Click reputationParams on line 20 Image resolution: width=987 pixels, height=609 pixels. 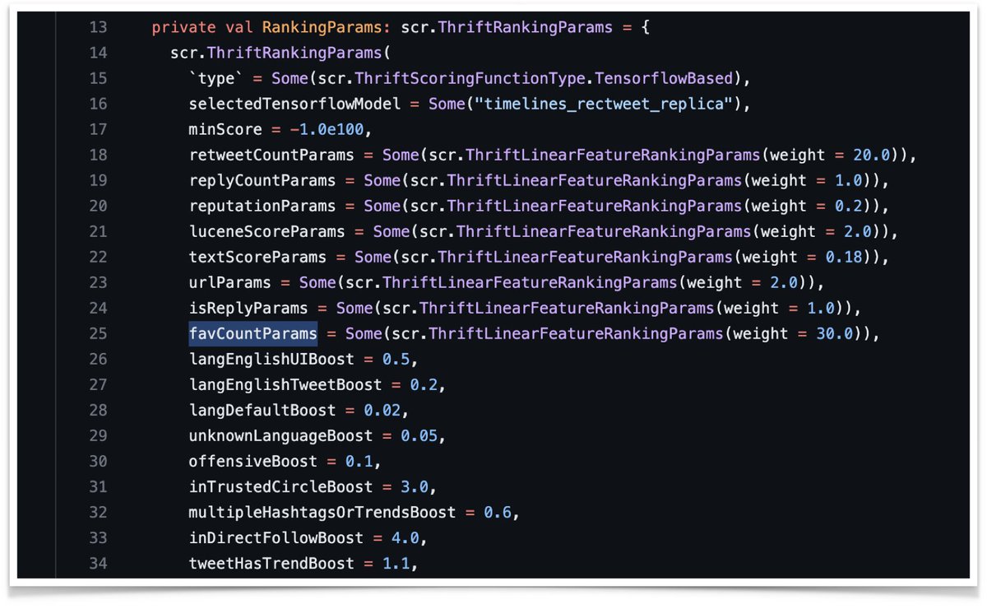[262, 206]
